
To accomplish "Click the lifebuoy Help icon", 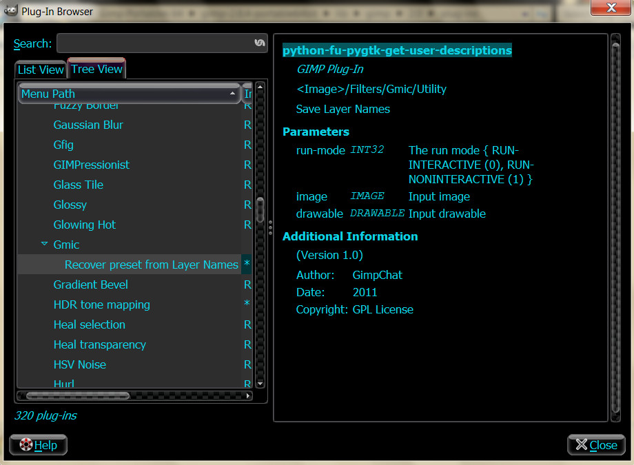I will coord(26,444).
